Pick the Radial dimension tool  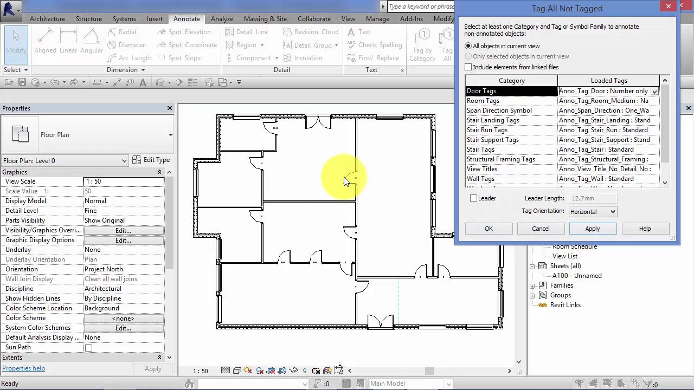coord(122,32)
